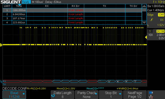Click the channel 1 ground marker
Screen dimensions: 165x99
1,45
